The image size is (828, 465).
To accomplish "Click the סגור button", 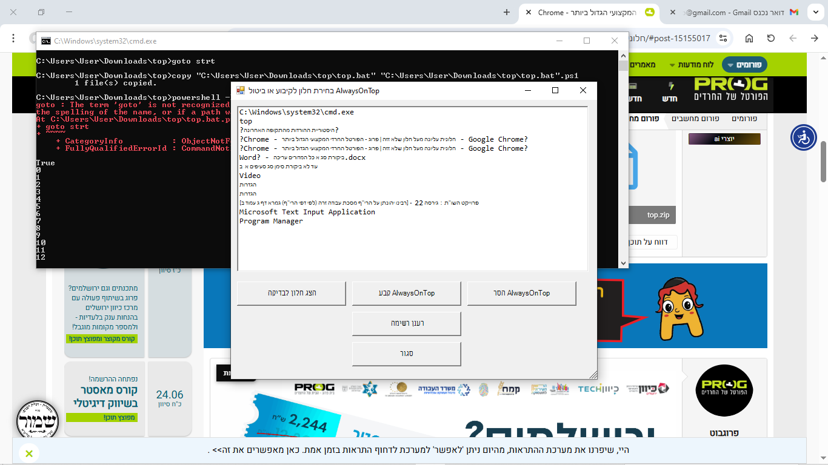I will pyautogui.click(x=407, y=354).
